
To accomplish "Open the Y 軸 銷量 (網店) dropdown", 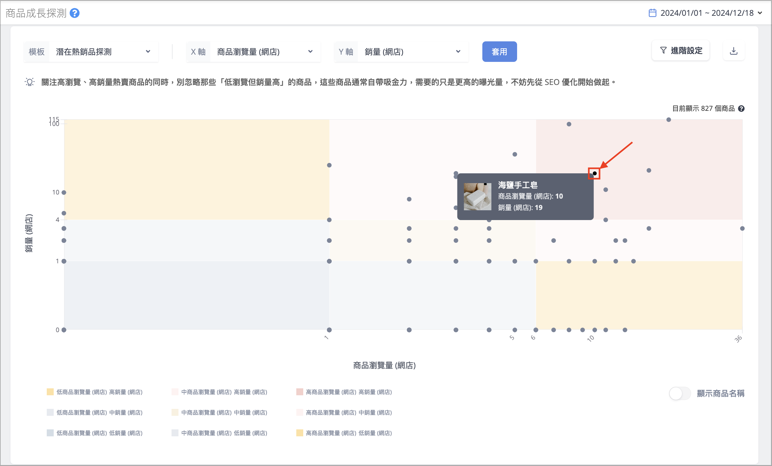I will pyautogui.click(x=401, y=52).
